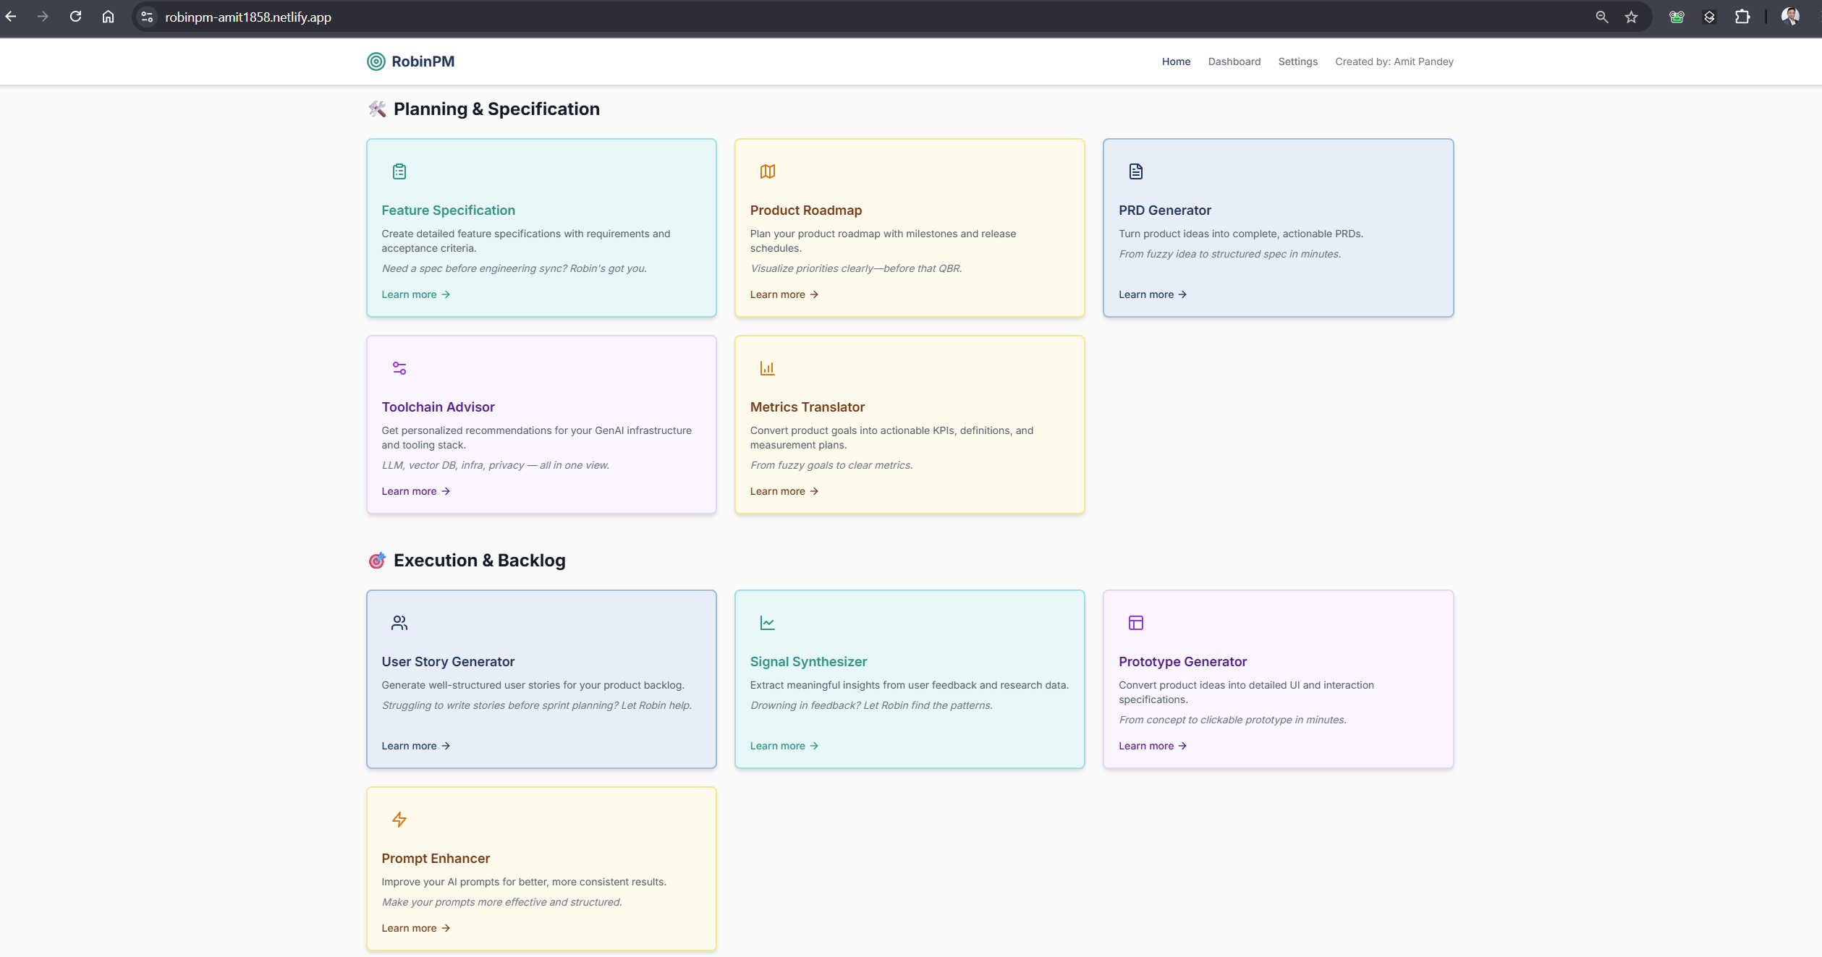Select Home in the navigation bar

coord(1176,61)
